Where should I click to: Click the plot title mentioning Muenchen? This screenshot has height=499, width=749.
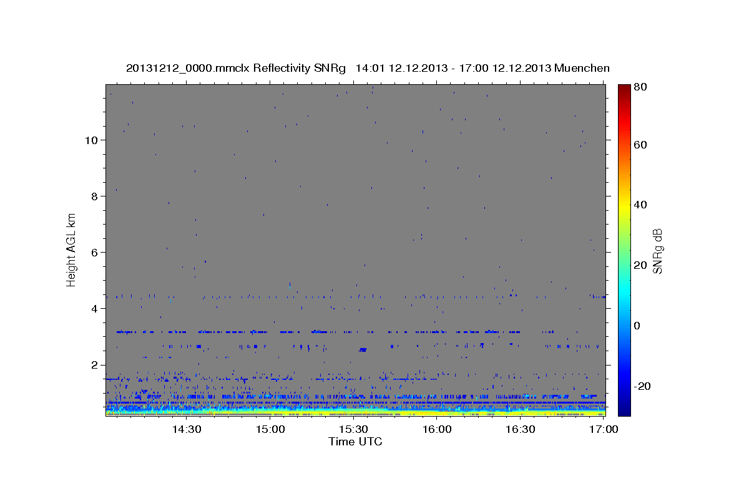coord(368,68)
